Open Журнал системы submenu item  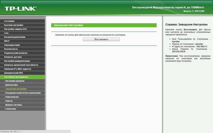coord(23,105)
